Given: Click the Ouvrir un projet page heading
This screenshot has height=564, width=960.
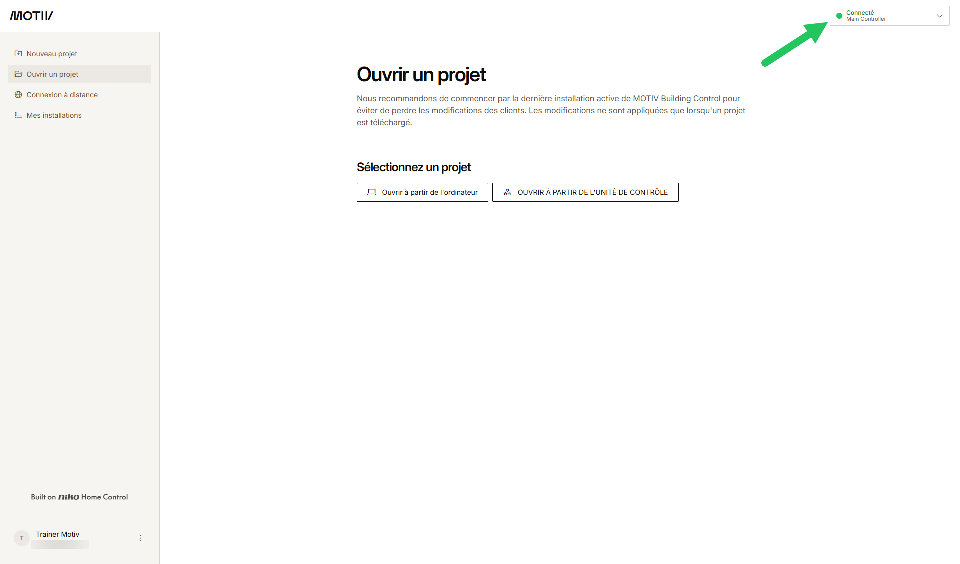Looking at the screenshot, I should (421, 75).
